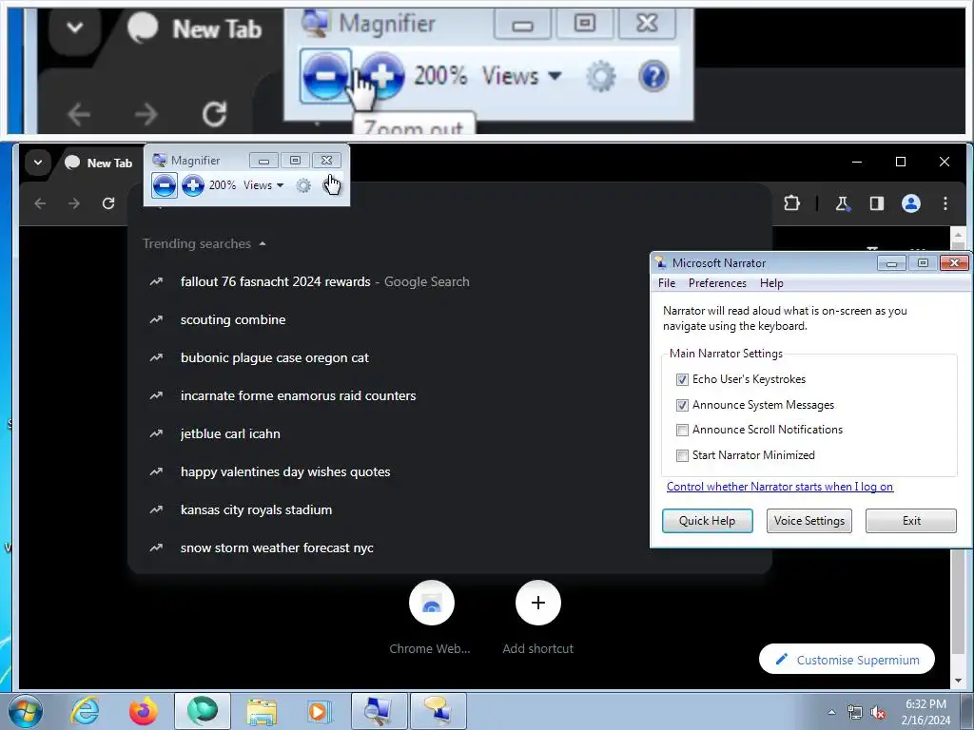Screen dimensions: 974x730
Task: Switch to Supermium browser taskbar button
Action: [203, 711]
